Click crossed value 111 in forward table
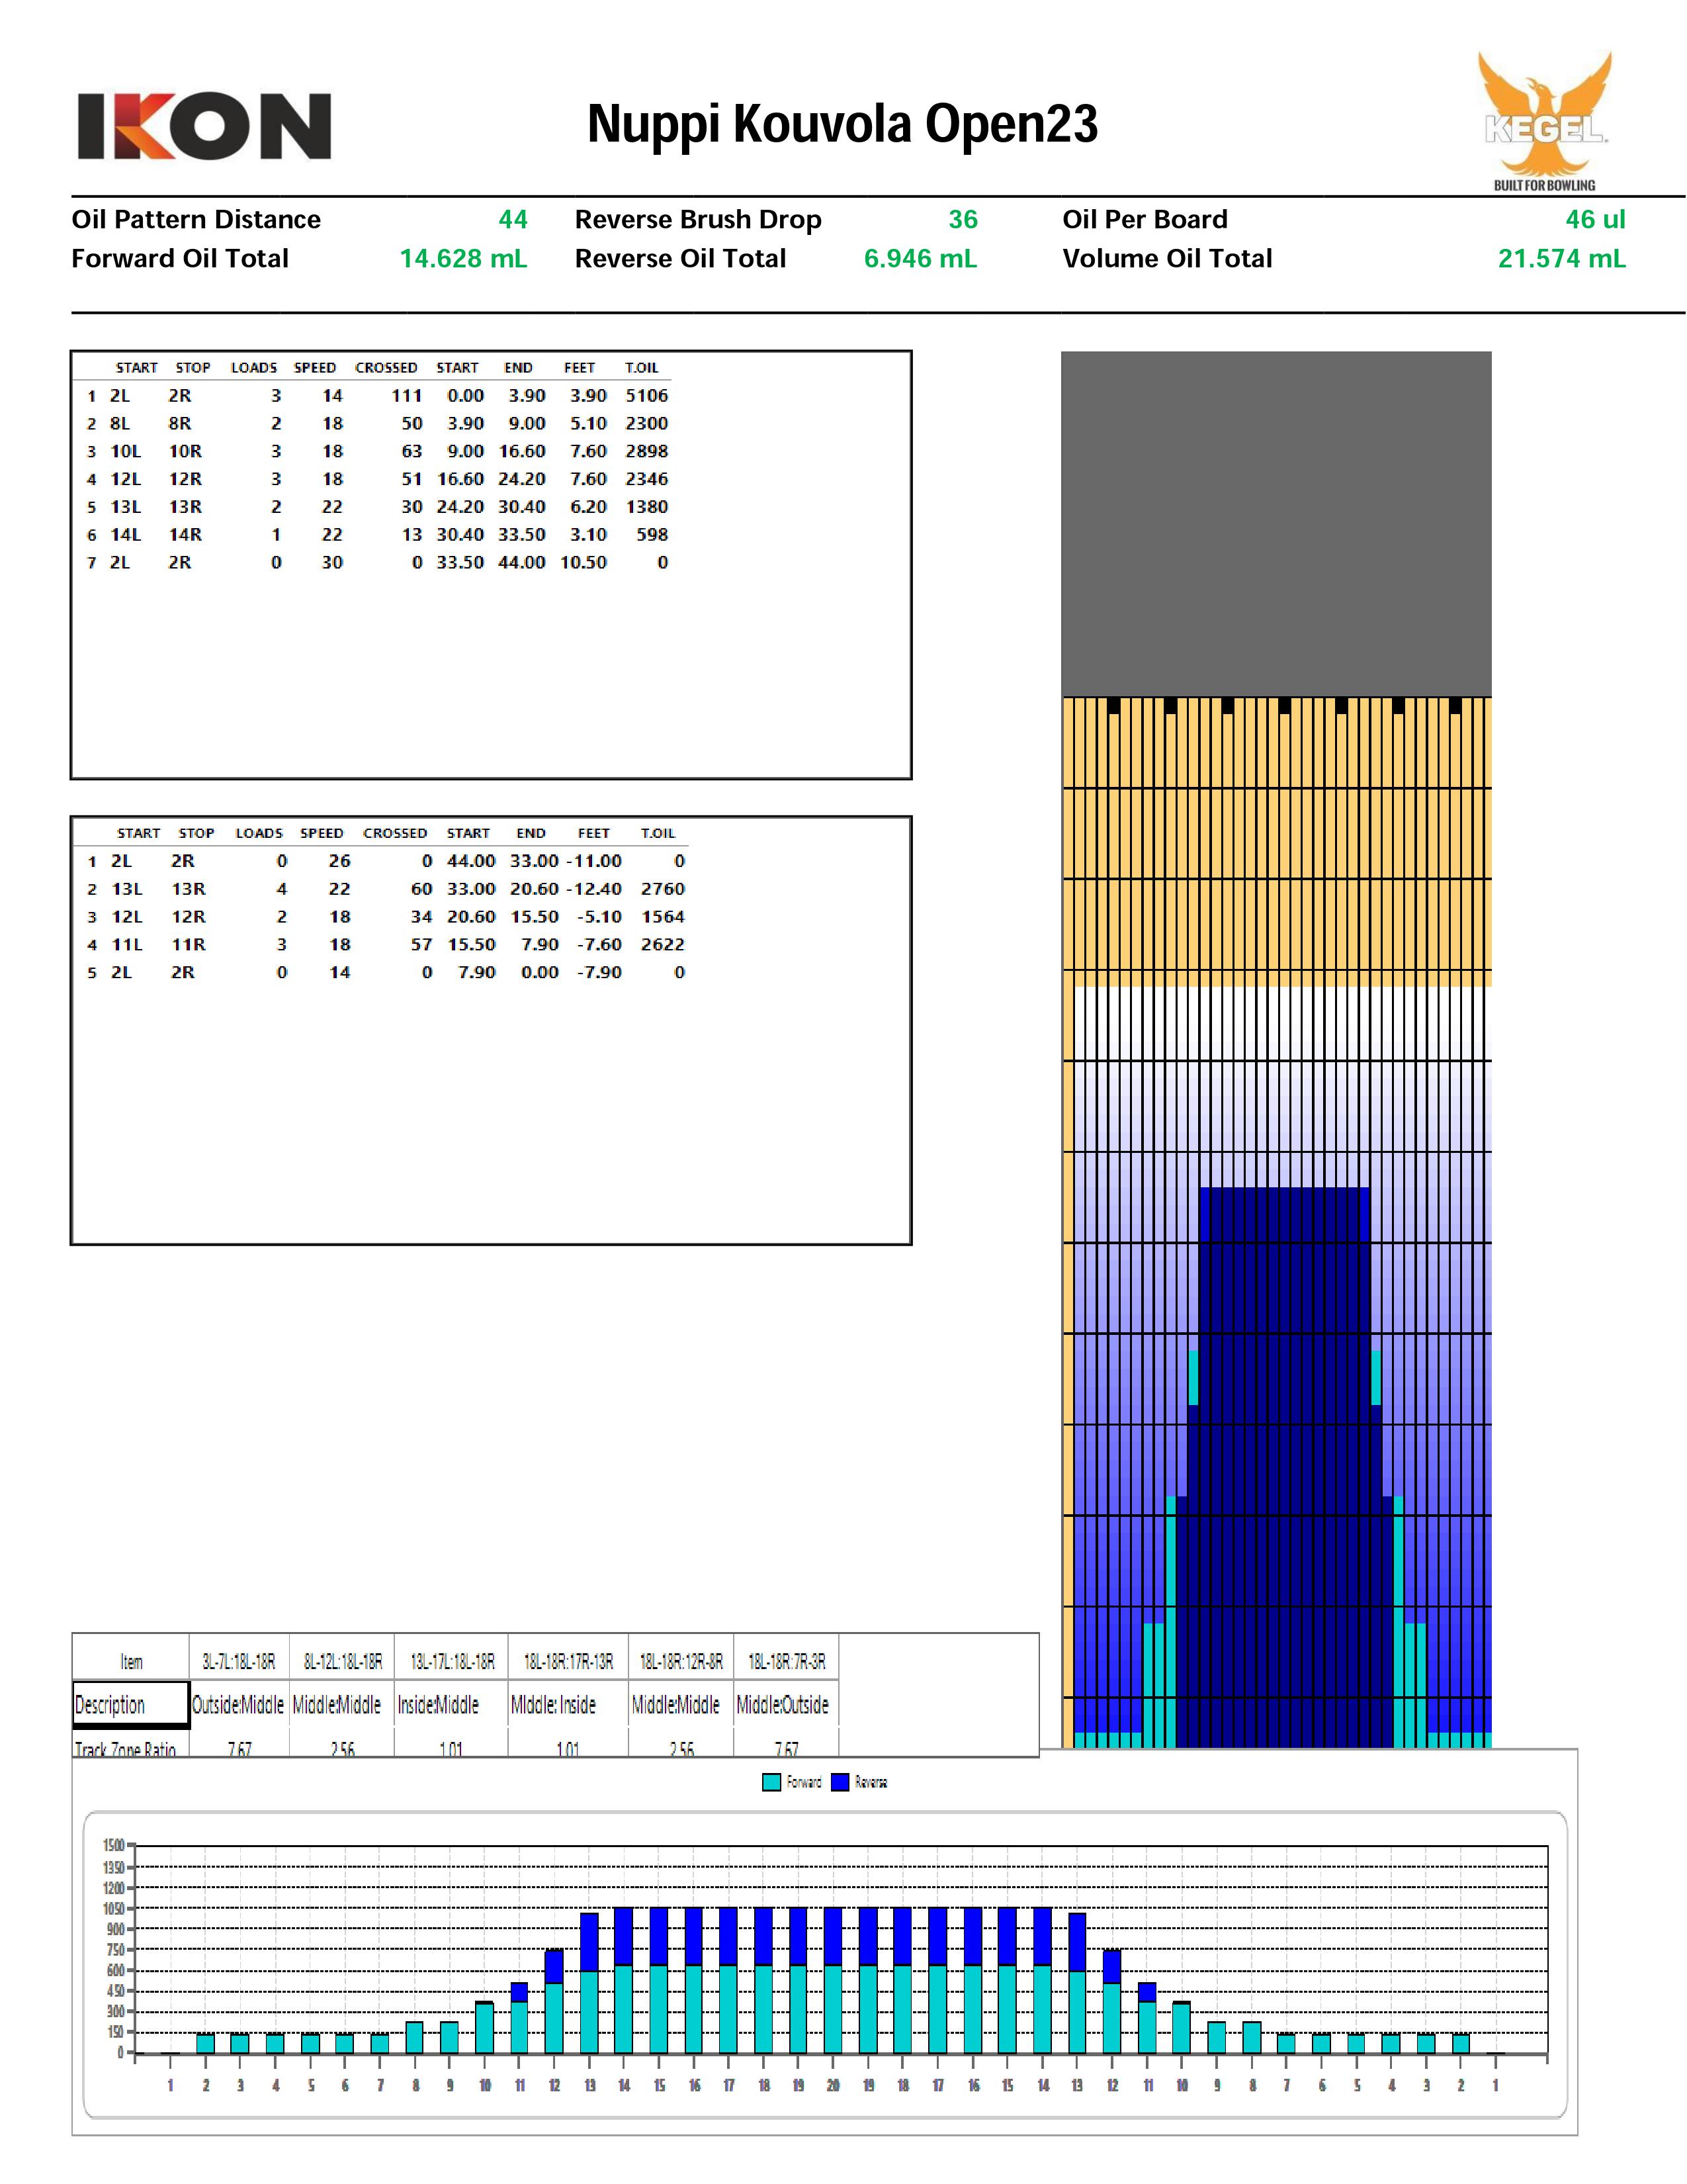 coord(407,396)
